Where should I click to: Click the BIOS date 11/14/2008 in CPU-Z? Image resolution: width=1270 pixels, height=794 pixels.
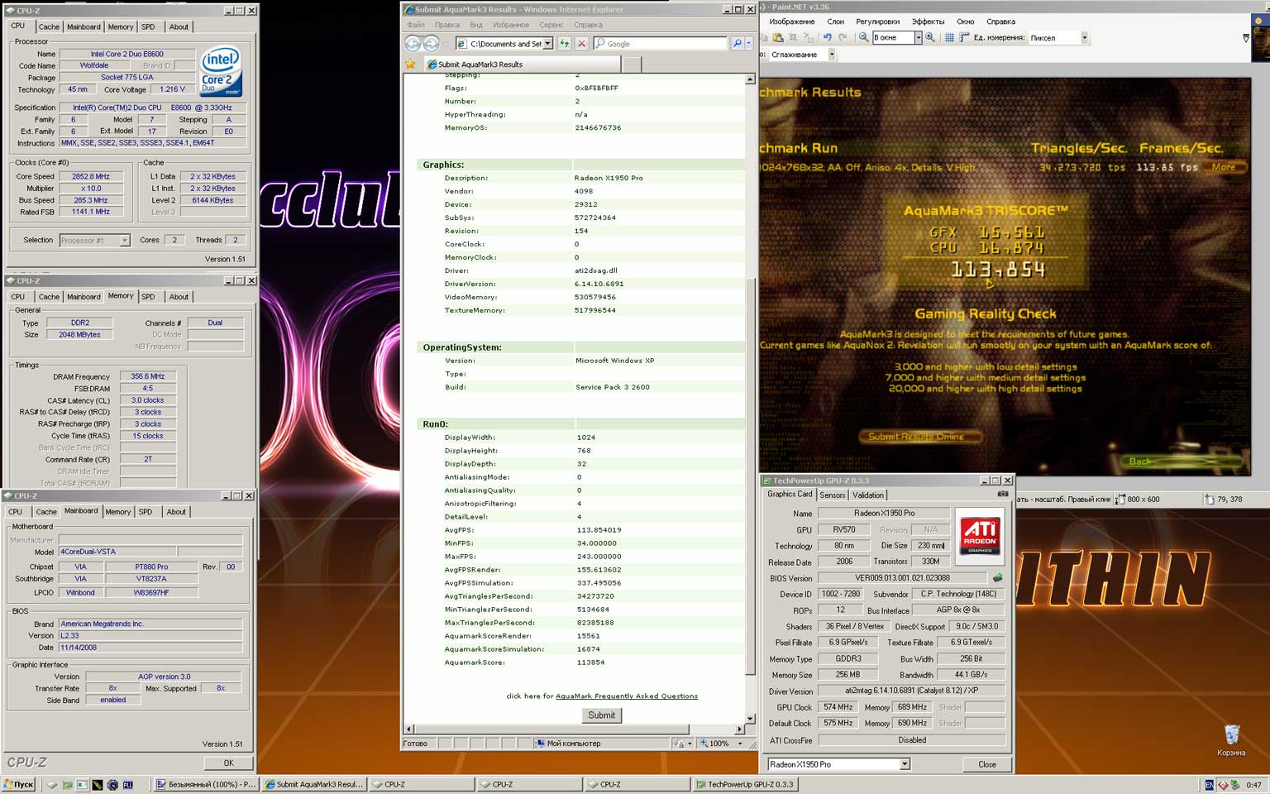click(150, 648)
